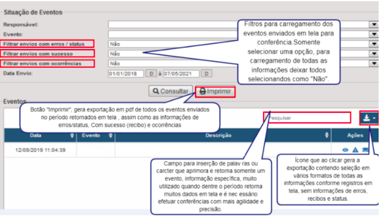Open Filtrar envios com ocorrências dropdown
This screenshot has height=218, width=381.
click(x=374, y=63)
